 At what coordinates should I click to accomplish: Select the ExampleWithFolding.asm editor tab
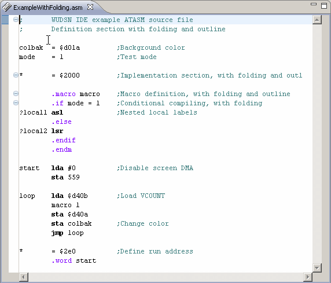(47, 8)
